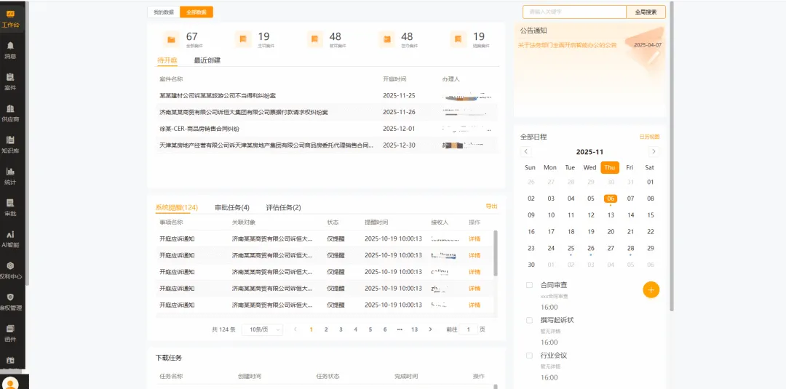Switch to 审批任务(4) tab
The height and width of the screenshot is (389, 786).
(x=231, y=207)
